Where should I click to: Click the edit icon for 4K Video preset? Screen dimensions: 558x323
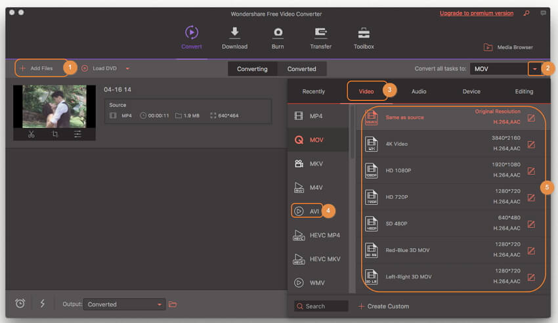[x=531, y=143]
